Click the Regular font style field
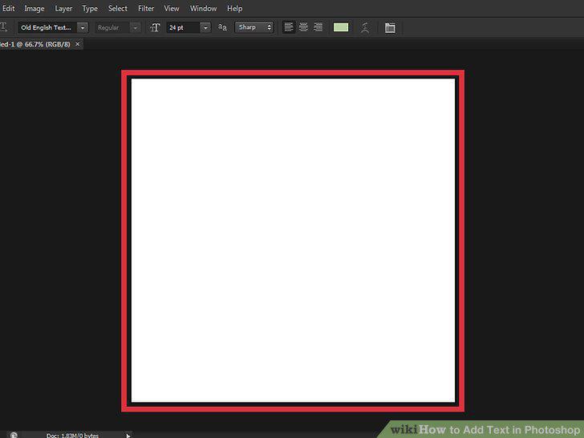This screenshot has width=584, height=438. tap(112, 27)
